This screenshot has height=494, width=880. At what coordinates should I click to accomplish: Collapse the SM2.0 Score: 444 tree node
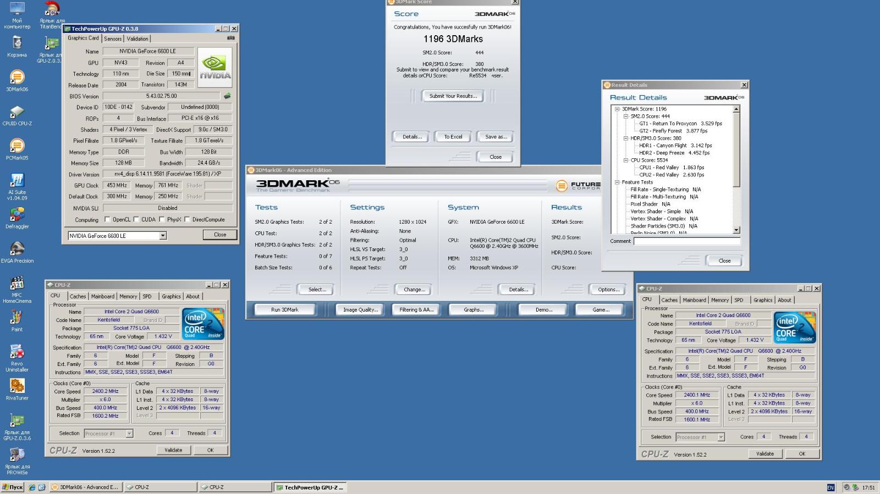(x=625, y=116)
